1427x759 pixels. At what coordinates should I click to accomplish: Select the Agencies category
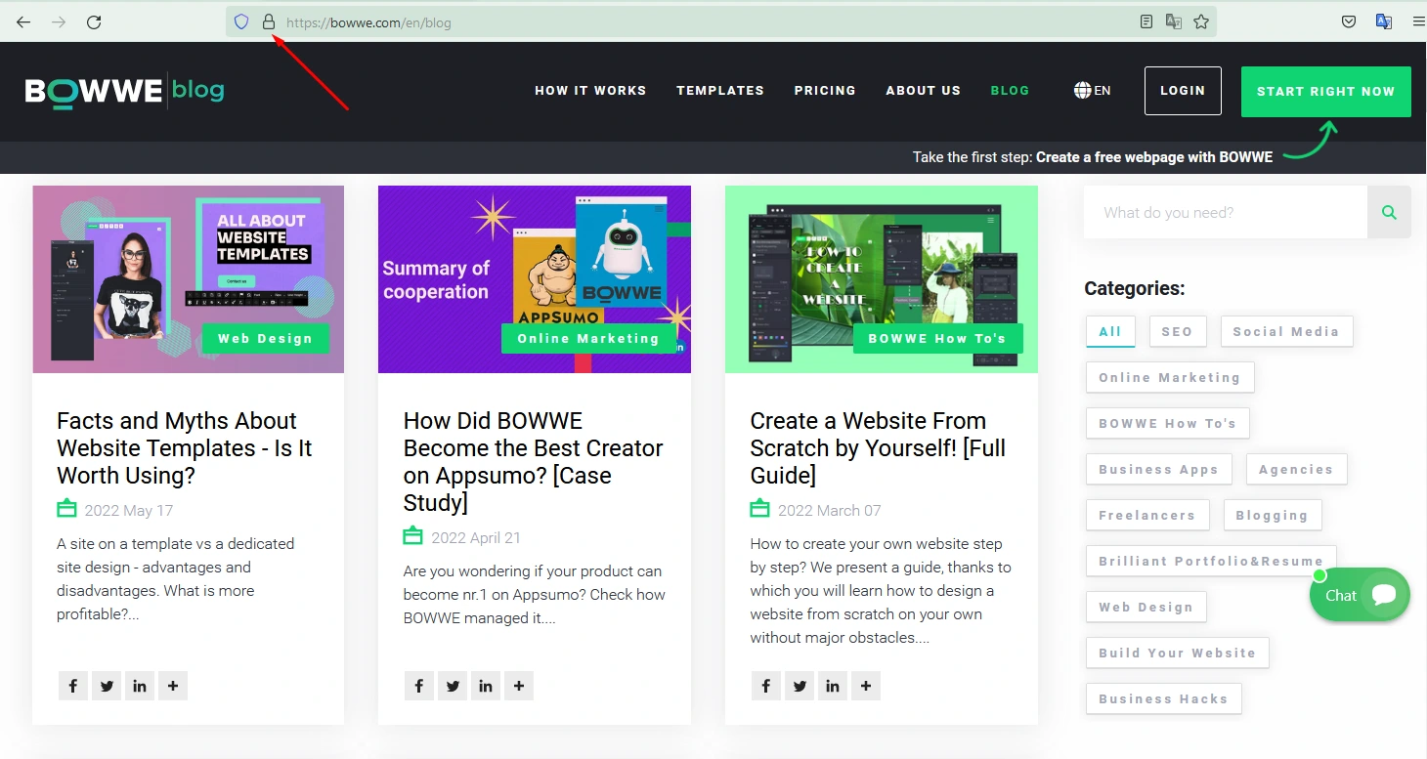1296,469
